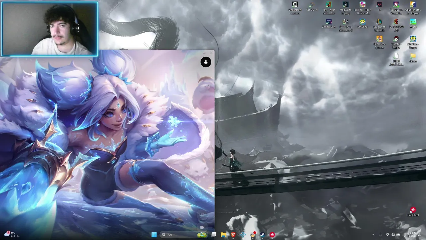Screen dimensions: 426x240
Task: Open the Windows Start menu
Action: (154, 235)
